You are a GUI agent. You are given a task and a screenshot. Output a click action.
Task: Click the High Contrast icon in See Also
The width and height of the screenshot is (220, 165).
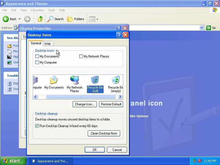(x=9, y=57)
